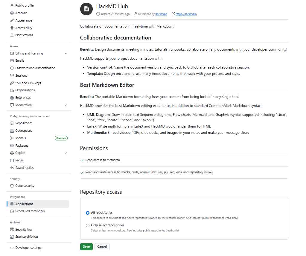The height and width of the screenshot is (256, 306).
Task: Click the Notifications bell icon
Action: coord(12,35)
